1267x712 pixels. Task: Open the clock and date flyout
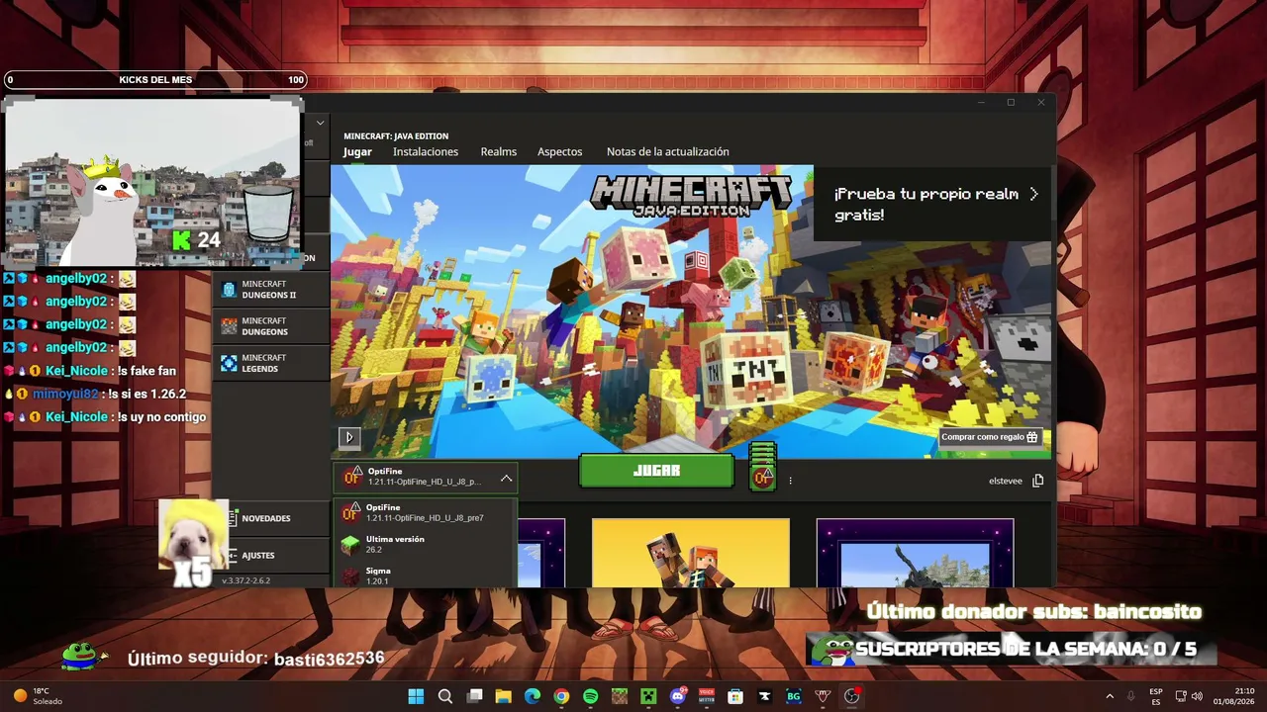(1234, 696)
